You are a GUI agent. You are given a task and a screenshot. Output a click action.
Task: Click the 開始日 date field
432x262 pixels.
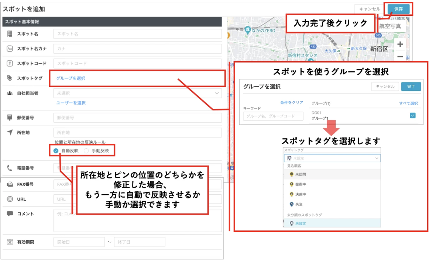tap(79, 242)
